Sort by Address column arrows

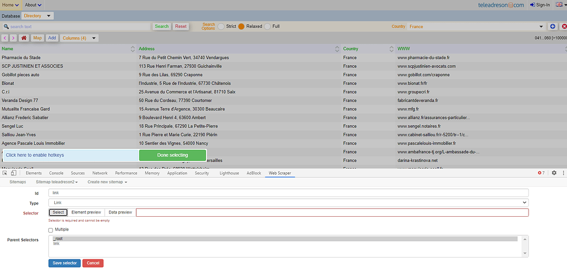[x=337, y=49]
